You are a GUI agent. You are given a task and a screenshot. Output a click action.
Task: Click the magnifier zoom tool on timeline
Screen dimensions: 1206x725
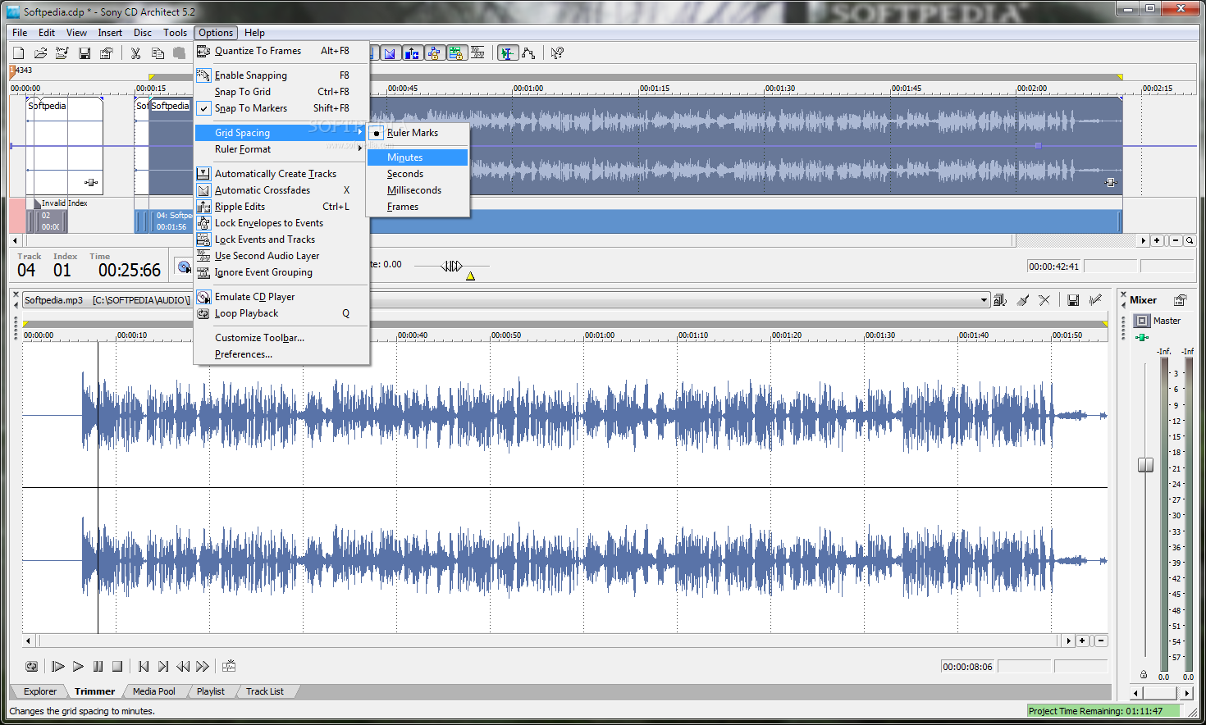(1190, 240)
